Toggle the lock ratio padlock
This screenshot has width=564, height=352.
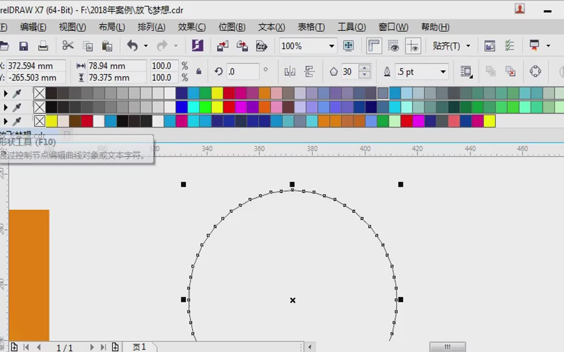click(x=198, y=71)
